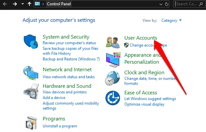
Task: Open the recent locations chevron
Action: coord(22,4)
